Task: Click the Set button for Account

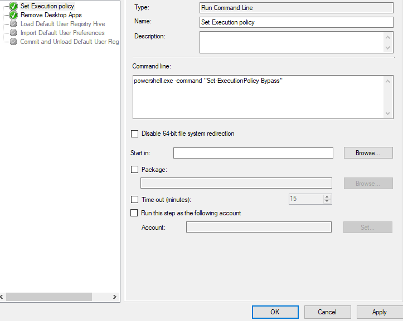Action: click(x=367, y=228)
